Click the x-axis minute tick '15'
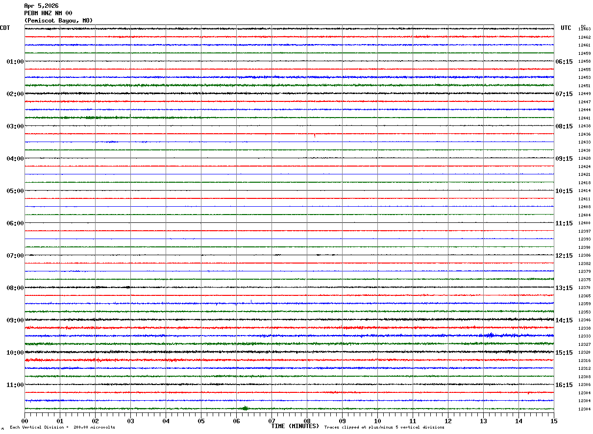Screen dimensions: 593x434 click(x=554, y=421)
